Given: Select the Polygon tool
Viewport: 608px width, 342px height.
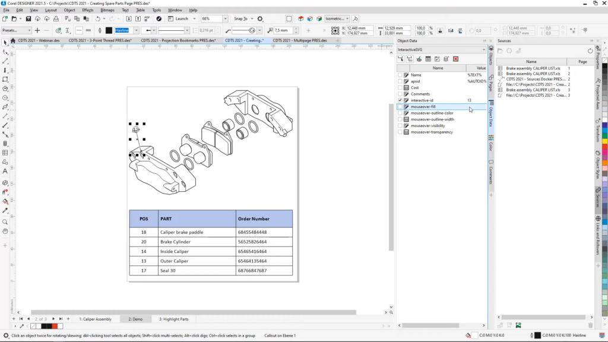Looking at the screenshot, I should coord(4,88).
